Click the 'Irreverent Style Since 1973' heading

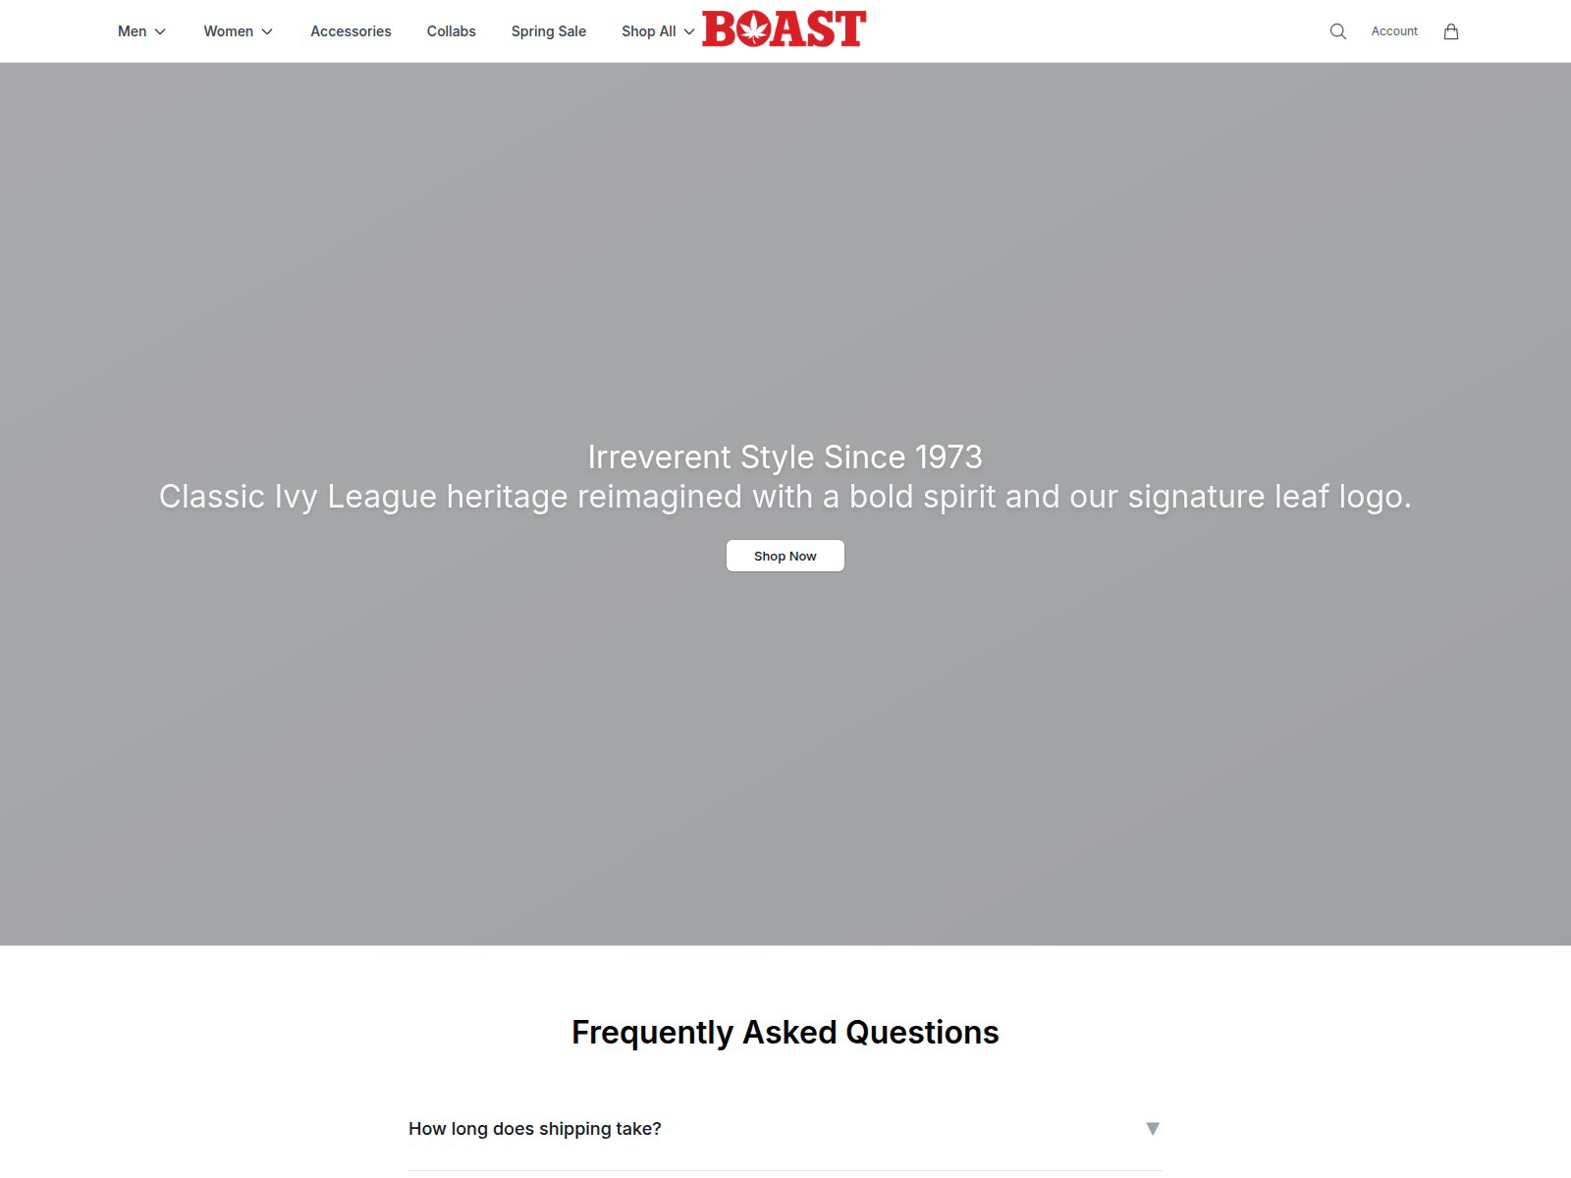[785, 456]
